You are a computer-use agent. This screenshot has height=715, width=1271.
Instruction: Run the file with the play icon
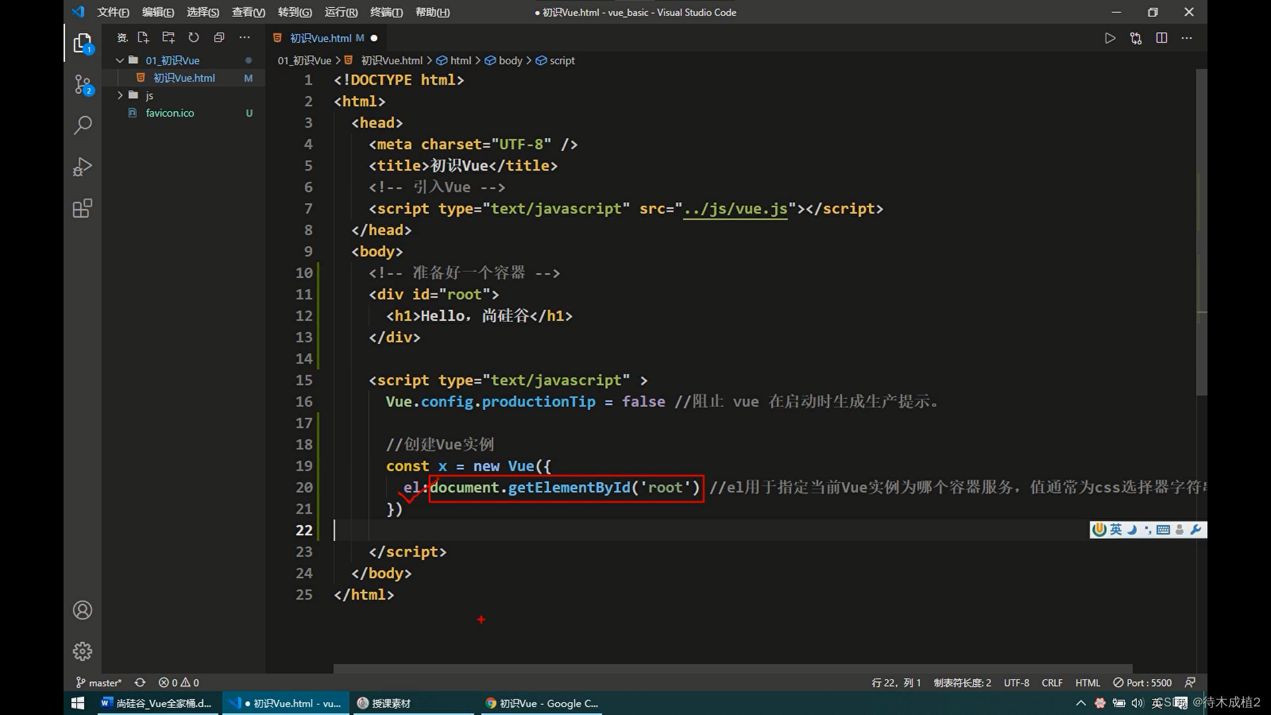coord(1110,38)
